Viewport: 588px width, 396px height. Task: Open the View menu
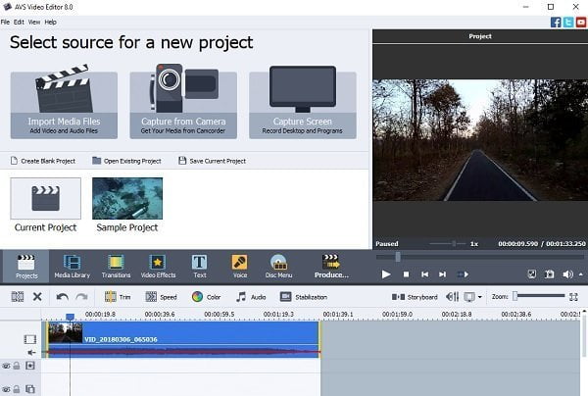coord(34,23)
